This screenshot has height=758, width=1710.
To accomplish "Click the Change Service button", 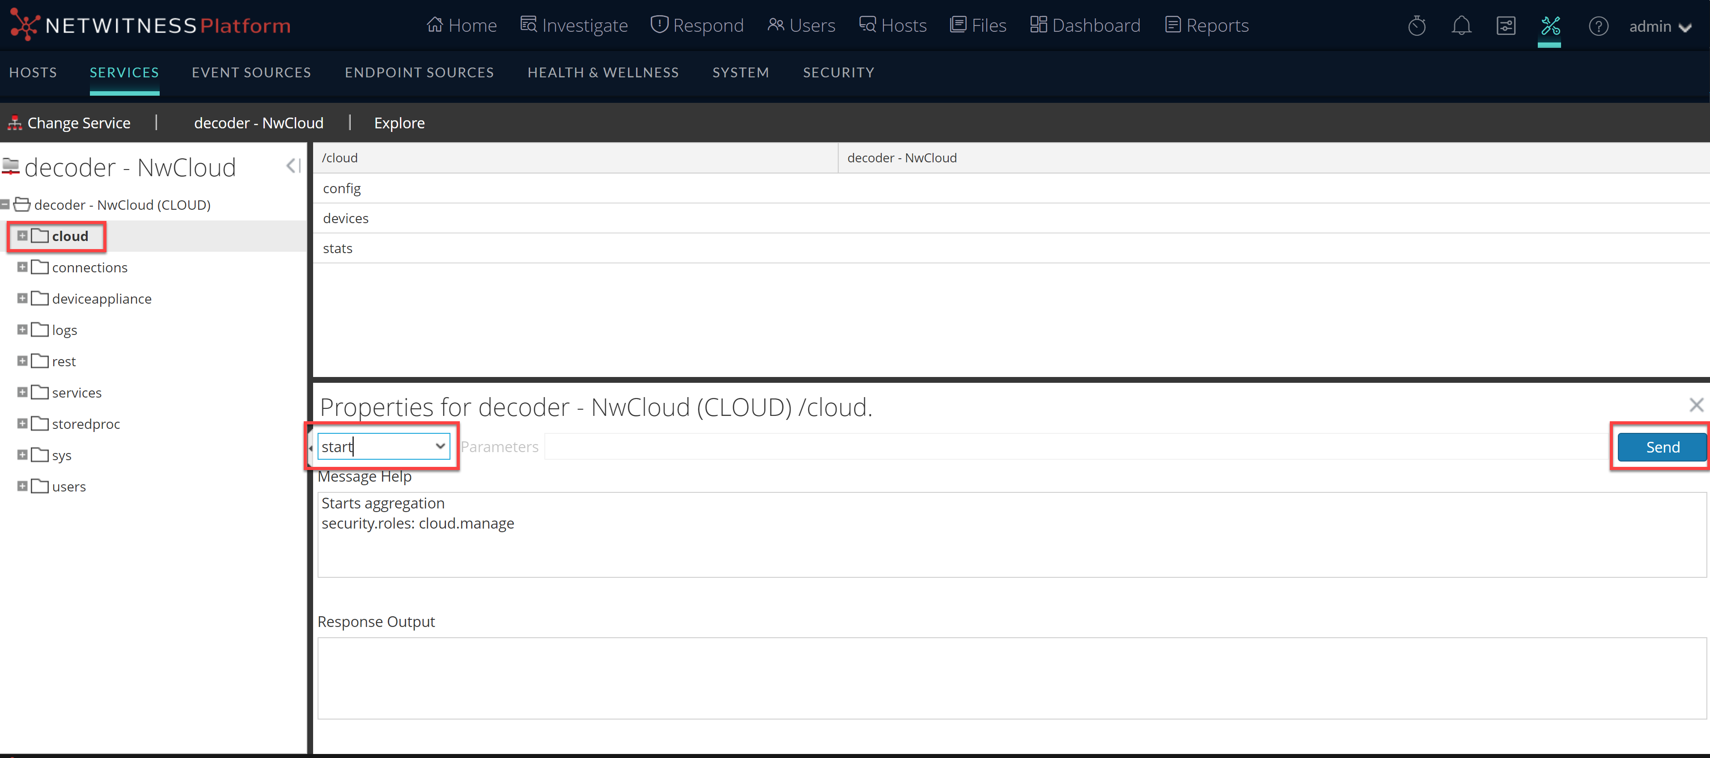I will (x=70, y=122).
